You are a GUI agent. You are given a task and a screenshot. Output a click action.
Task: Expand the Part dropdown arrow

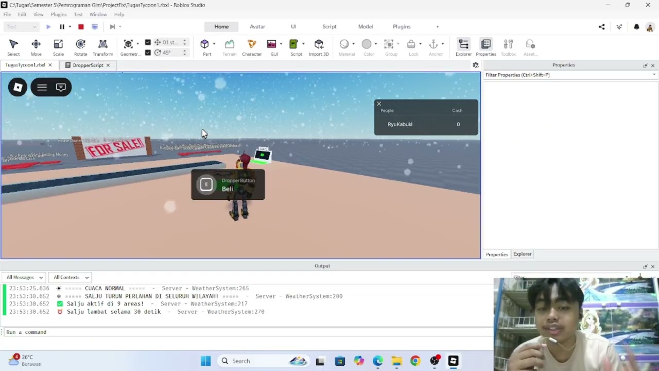coord(214,44)
